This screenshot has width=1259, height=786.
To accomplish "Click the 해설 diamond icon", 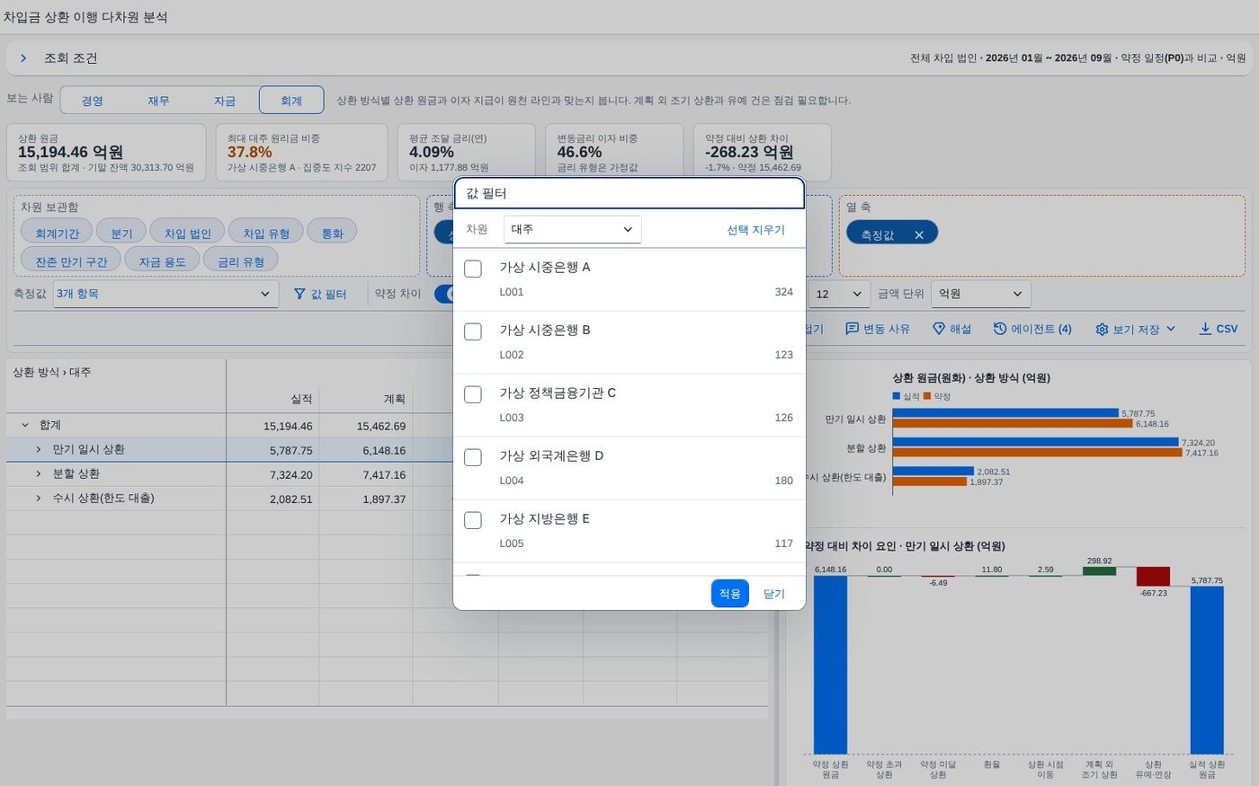I will coord(939,329).
